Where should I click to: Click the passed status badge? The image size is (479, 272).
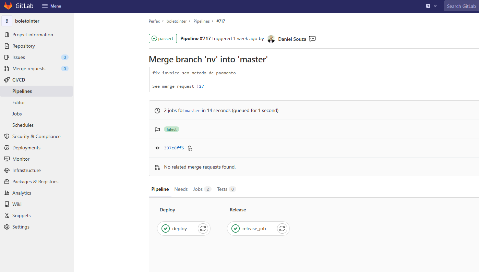tap(163, 38)
